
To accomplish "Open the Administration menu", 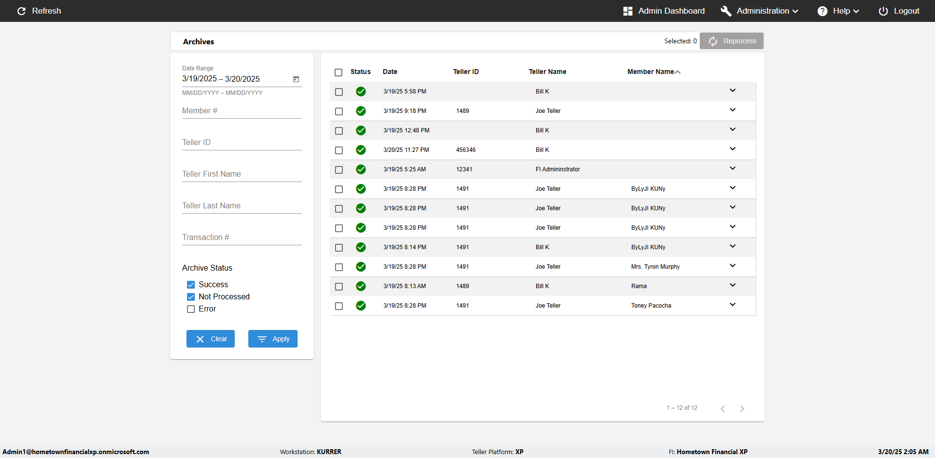I will [x=762, y=11].
